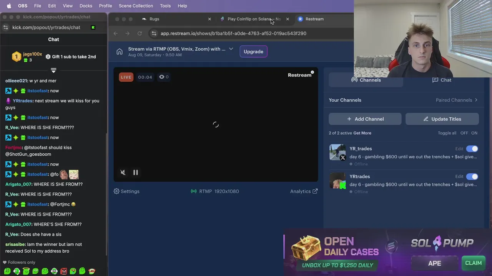Click the treasure chest on daily cases banner

[x=306, y=248]
